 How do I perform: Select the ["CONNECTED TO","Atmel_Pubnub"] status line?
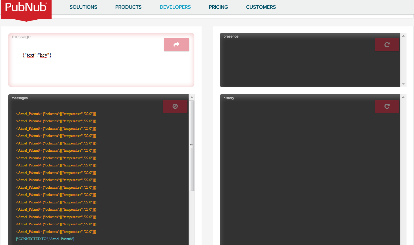[x=45, y=239]
